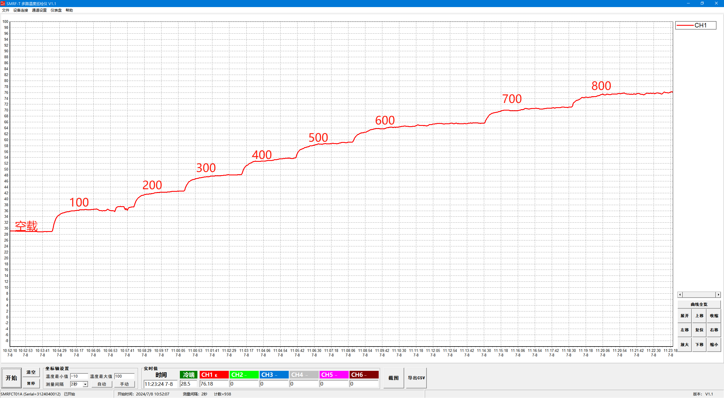Screen dimensions: 724x398
Task: Export data with 导出CSV button
Action: point(416,378)
